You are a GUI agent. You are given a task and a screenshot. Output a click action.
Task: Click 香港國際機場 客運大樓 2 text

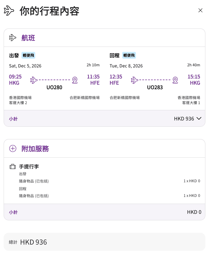click(x=20, y=100)
